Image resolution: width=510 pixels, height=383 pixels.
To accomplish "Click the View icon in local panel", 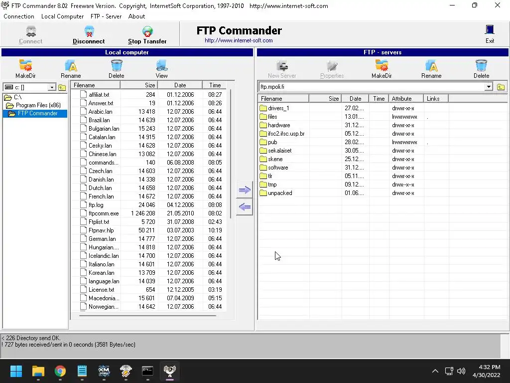I will [x=161, y=69].
